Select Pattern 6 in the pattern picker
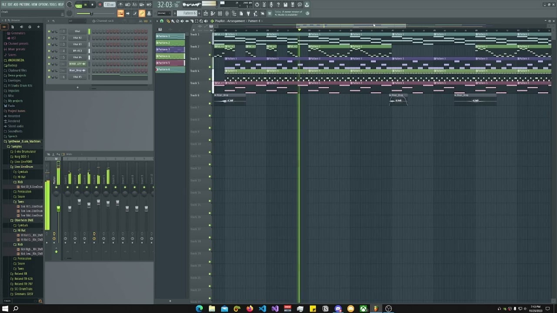 point(170,69)
